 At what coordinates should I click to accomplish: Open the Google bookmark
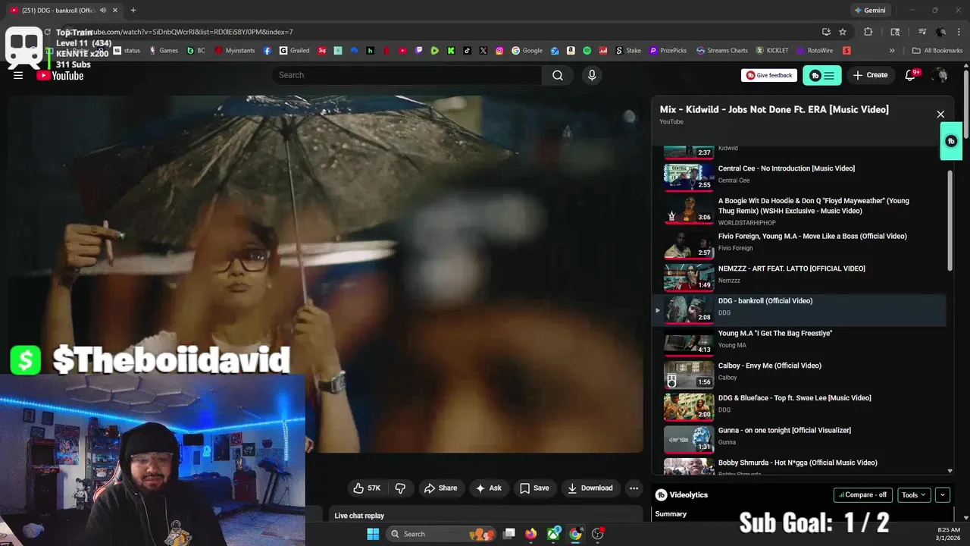[x=527, y=51]
